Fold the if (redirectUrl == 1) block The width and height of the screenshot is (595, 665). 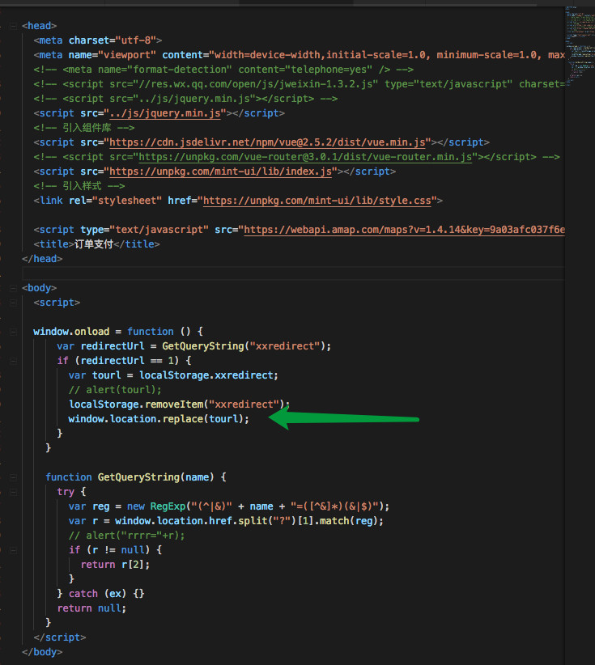coord(13,361)
